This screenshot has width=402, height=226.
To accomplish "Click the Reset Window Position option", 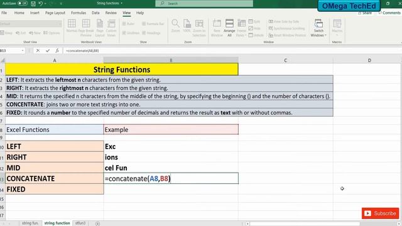I will (288, 35).
